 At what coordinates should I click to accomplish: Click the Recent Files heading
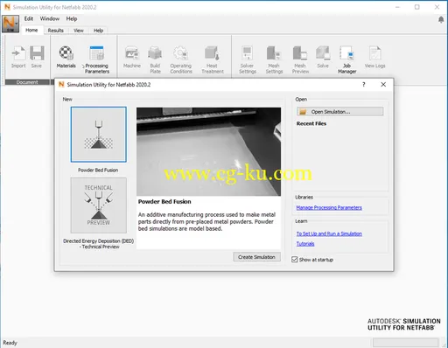[x=311, y=123]
